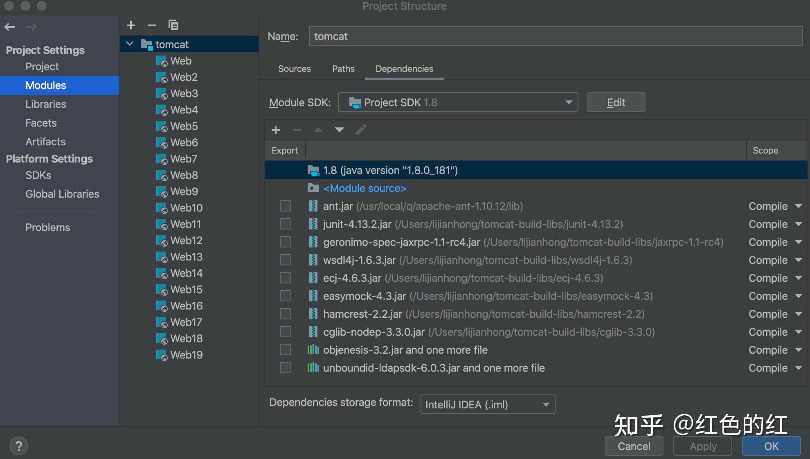Image resolution: width=810 pixels, height=459 pixels.
Task: Click the Web9 facet icon
Action: (162, 192)
